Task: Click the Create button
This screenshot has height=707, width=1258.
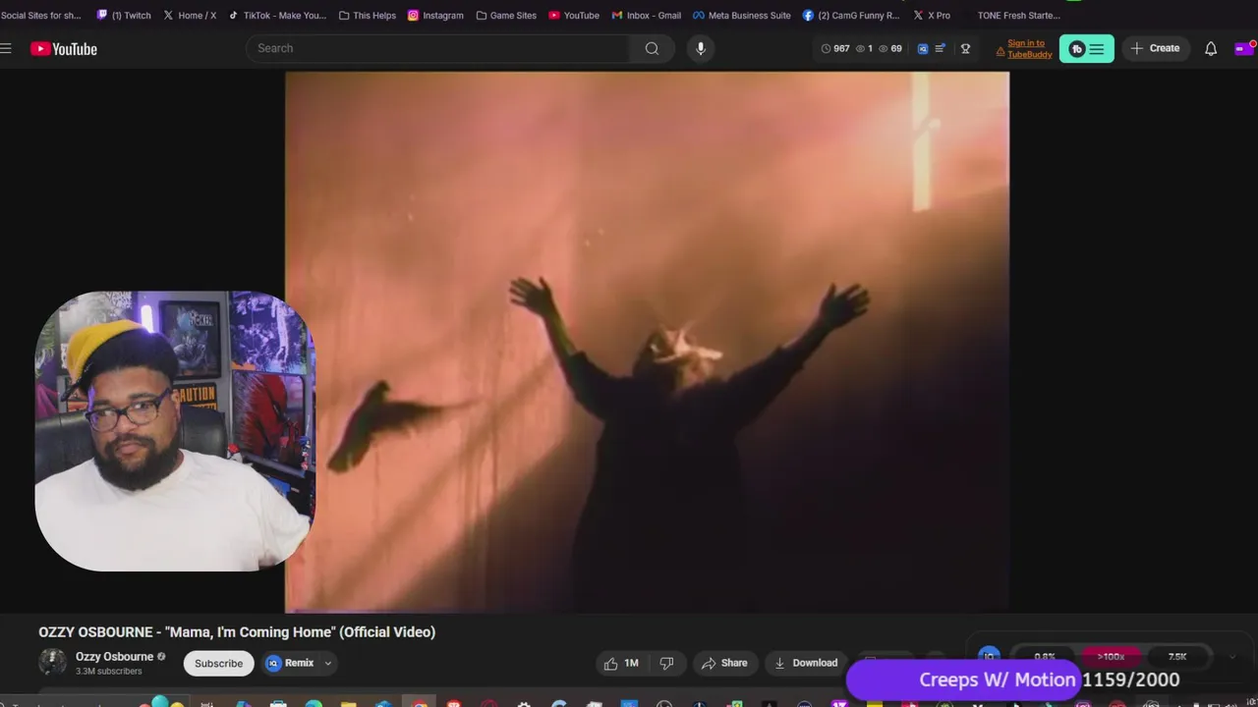Action: [1155, 48]
